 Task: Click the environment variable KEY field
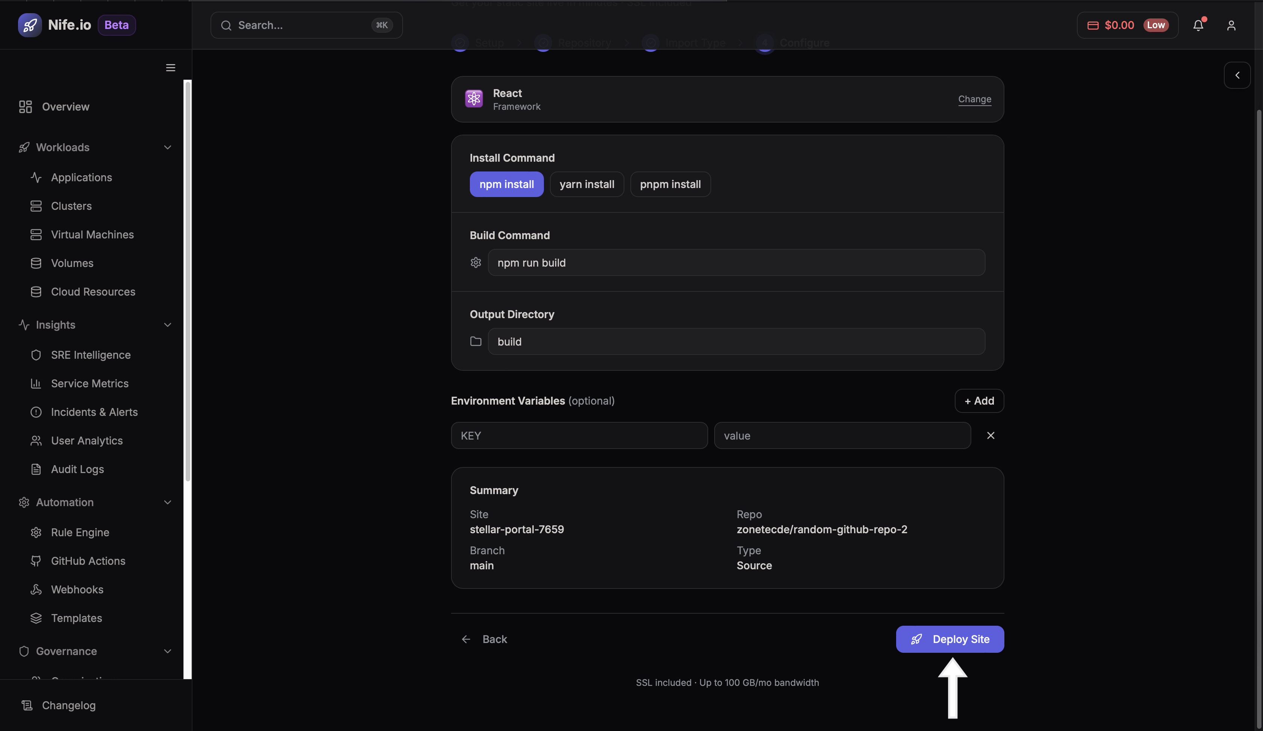pyautogui.click(x=579, y=436)
